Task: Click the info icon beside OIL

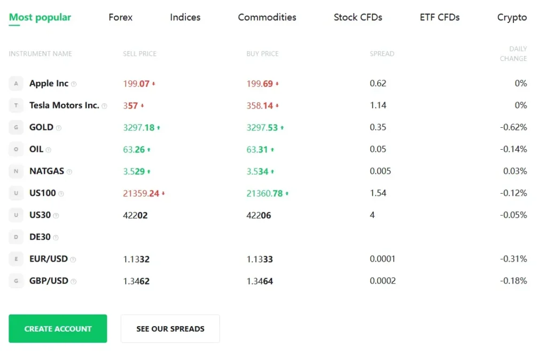Action: 49,150
